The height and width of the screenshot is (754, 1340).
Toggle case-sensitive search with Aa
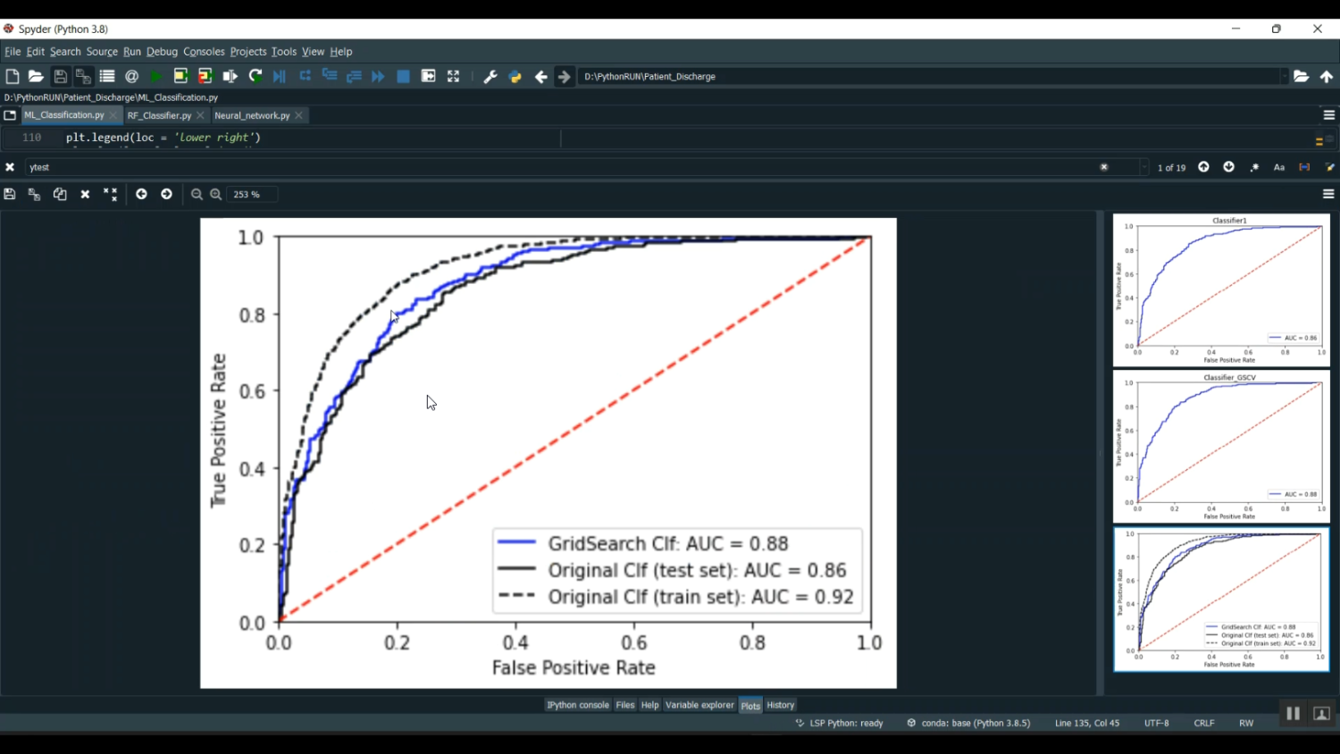1278,167
